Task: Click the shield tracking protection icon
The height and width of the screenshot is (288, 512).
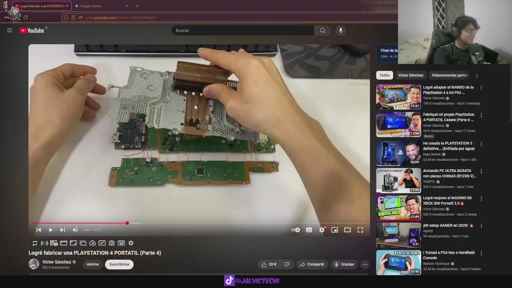Action: click(66, 17)
